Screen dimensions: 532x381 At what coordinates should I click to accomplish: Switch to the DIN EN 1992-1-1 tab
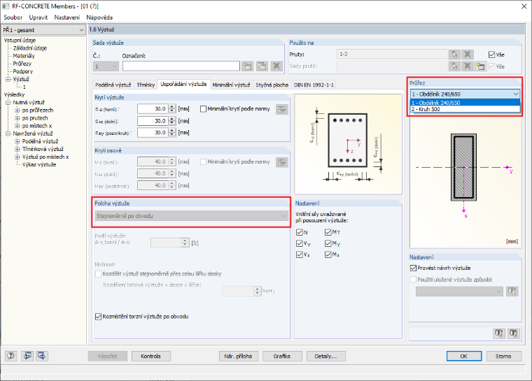pyautogui.click(x=314, y=85)
